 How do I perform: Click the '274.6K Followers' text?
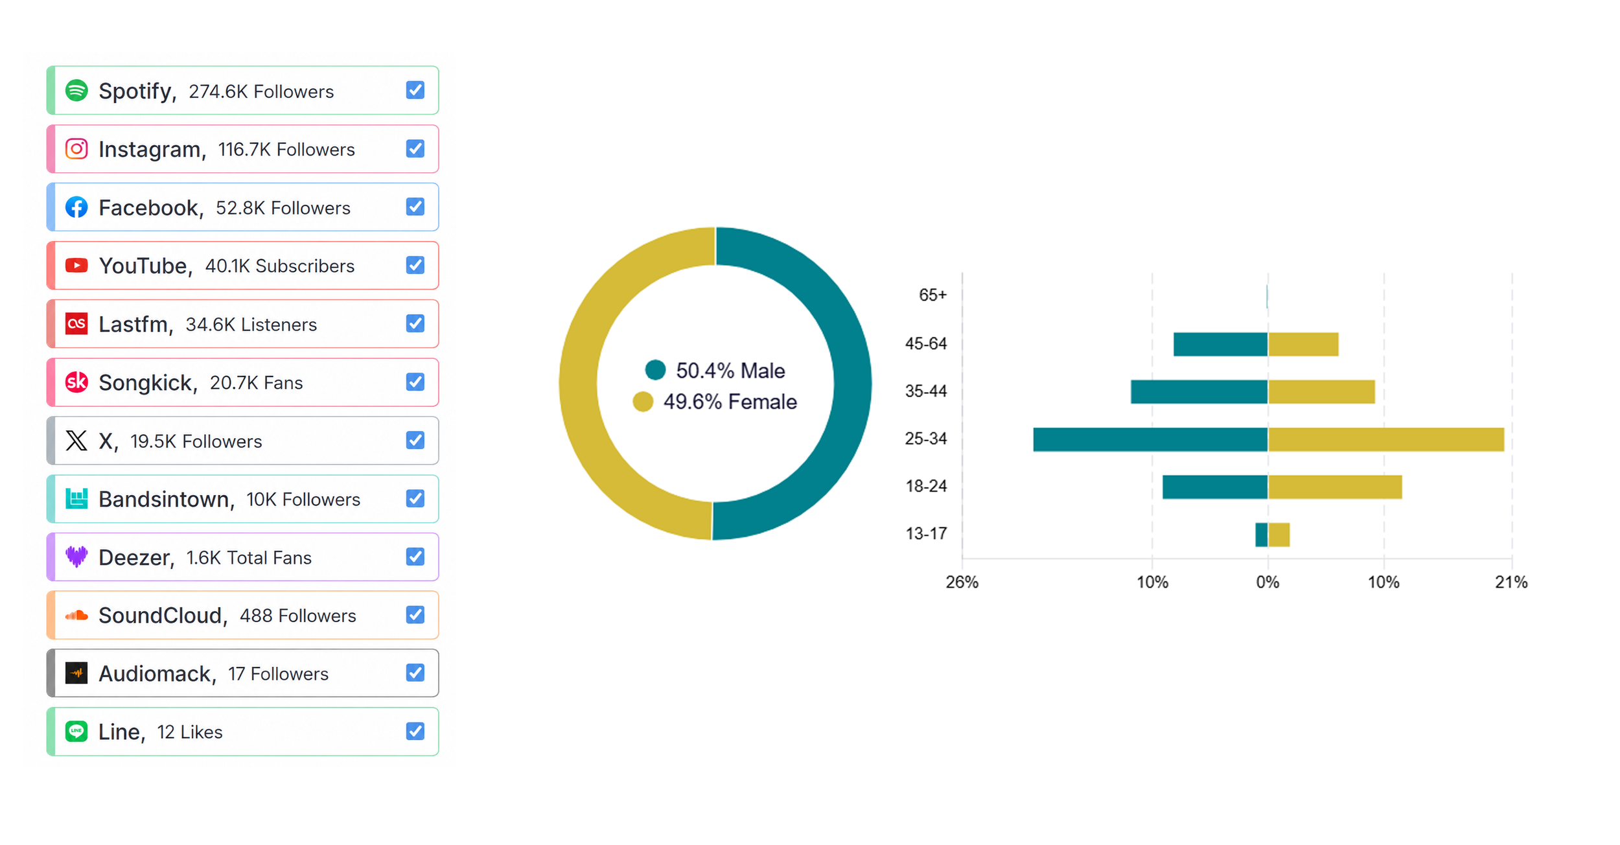(x=261, y=91)
